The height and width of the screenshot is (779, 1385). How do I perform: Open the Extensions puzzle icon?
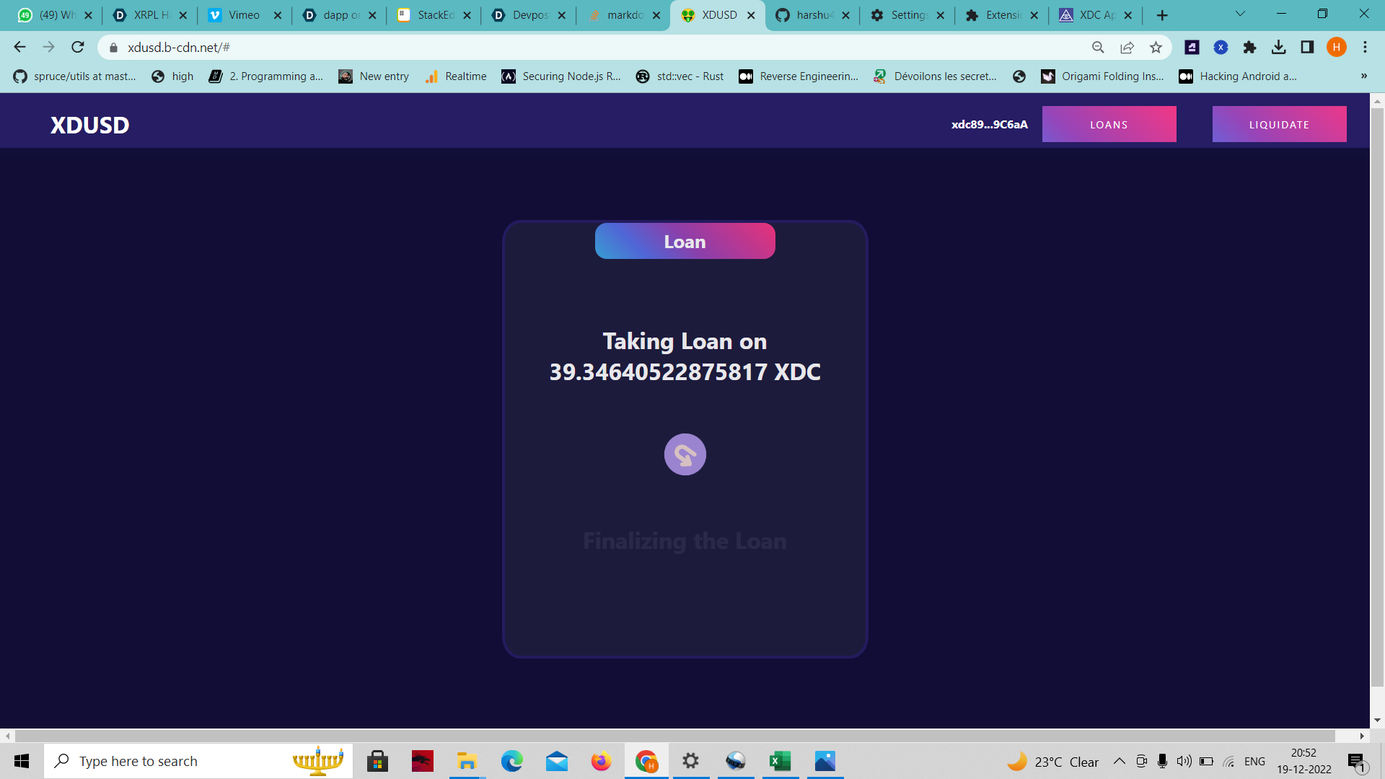[1249, 47]
